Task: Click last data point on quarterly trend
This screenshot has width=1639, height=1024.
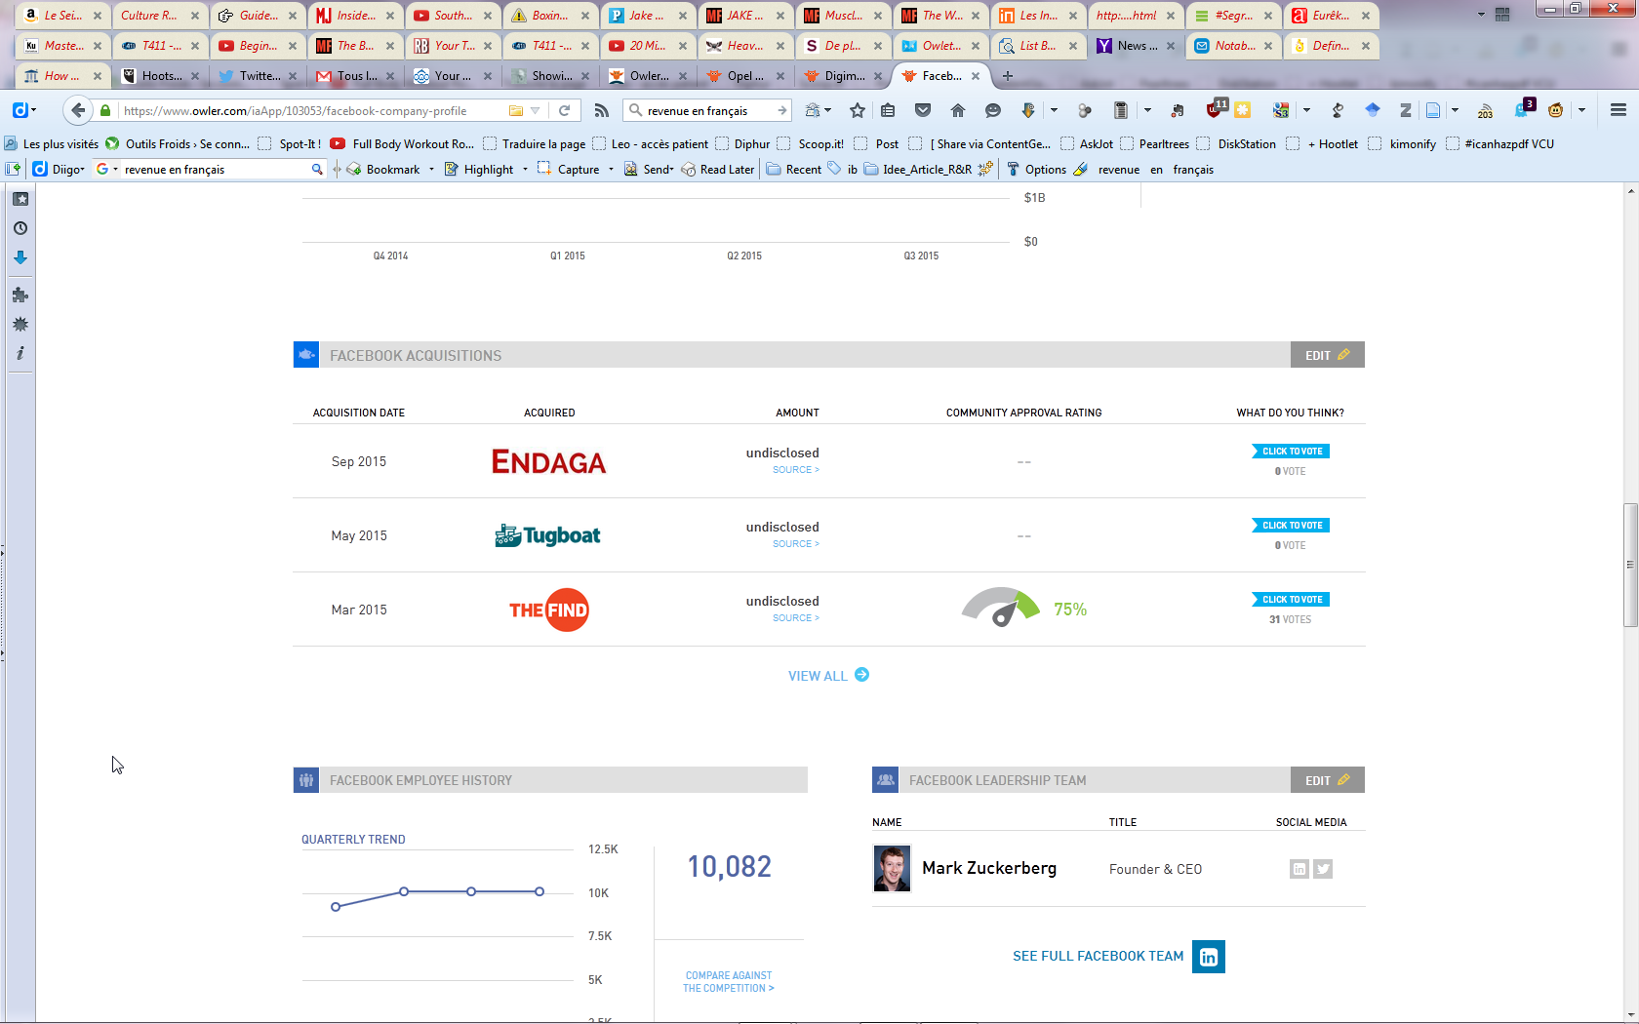Action: (x=539, y=891)
